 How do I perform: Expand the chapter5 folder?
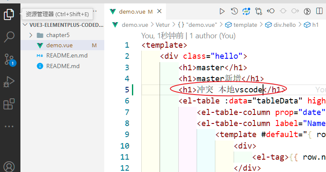[31, 35]
